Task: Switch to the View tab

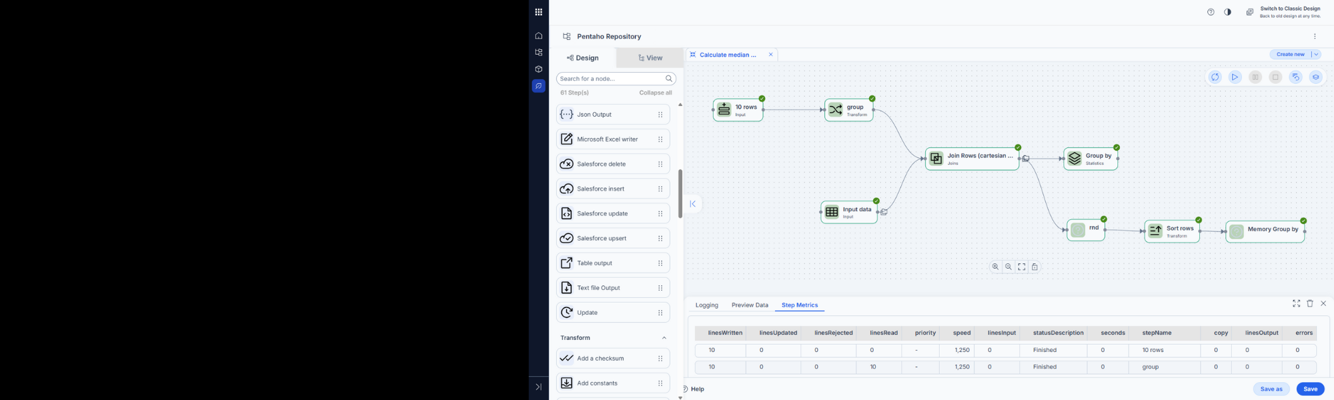Action: pos(650,58)
